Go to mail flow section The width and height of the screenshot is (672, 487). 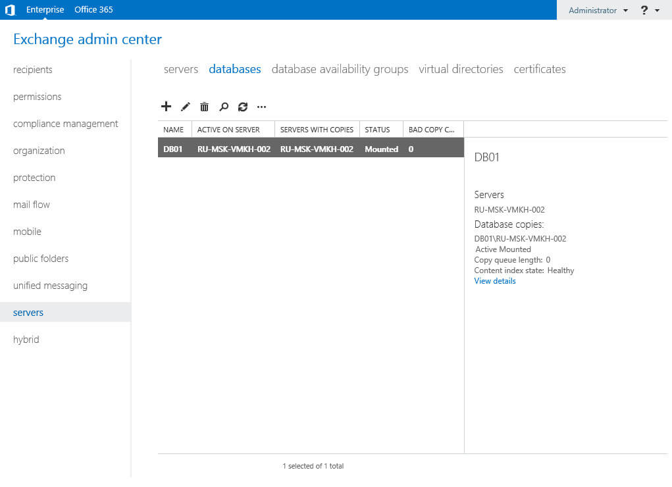click(32, 205)
